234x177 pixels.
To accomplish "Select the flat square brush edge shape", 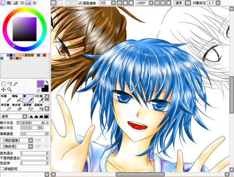I will (x=46, y=117).
